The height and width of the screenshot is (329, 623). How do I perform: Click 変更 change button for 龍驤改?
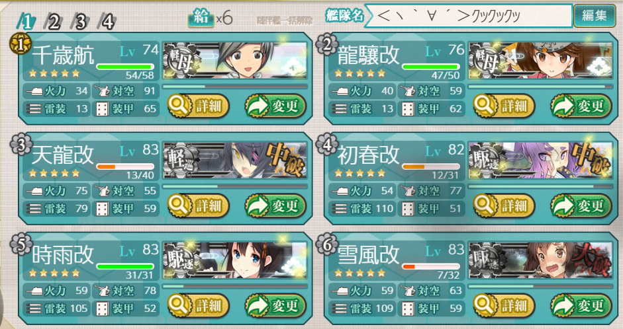(x=581, y=106)
